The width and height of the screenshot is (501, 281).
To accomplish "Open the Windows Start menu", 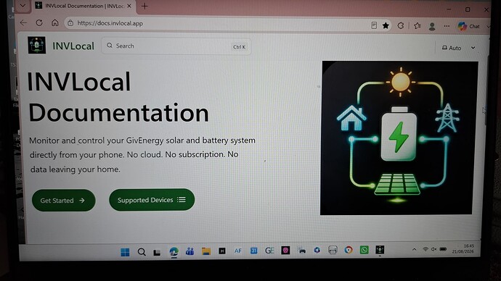I will pyautogui.click(x=125, y=252).
